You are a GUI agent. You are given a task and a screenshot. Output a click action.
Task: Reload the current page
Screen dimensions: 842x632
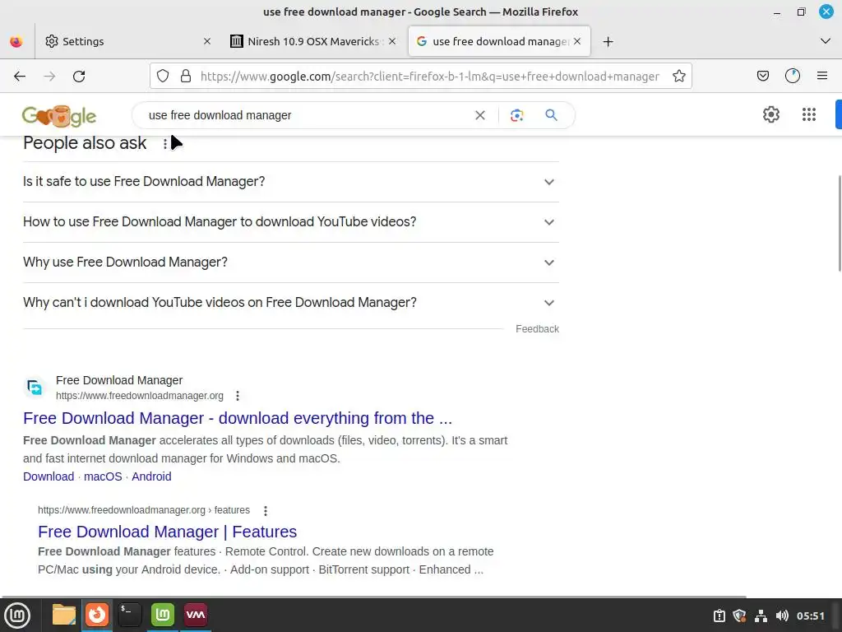click(79, 77)
